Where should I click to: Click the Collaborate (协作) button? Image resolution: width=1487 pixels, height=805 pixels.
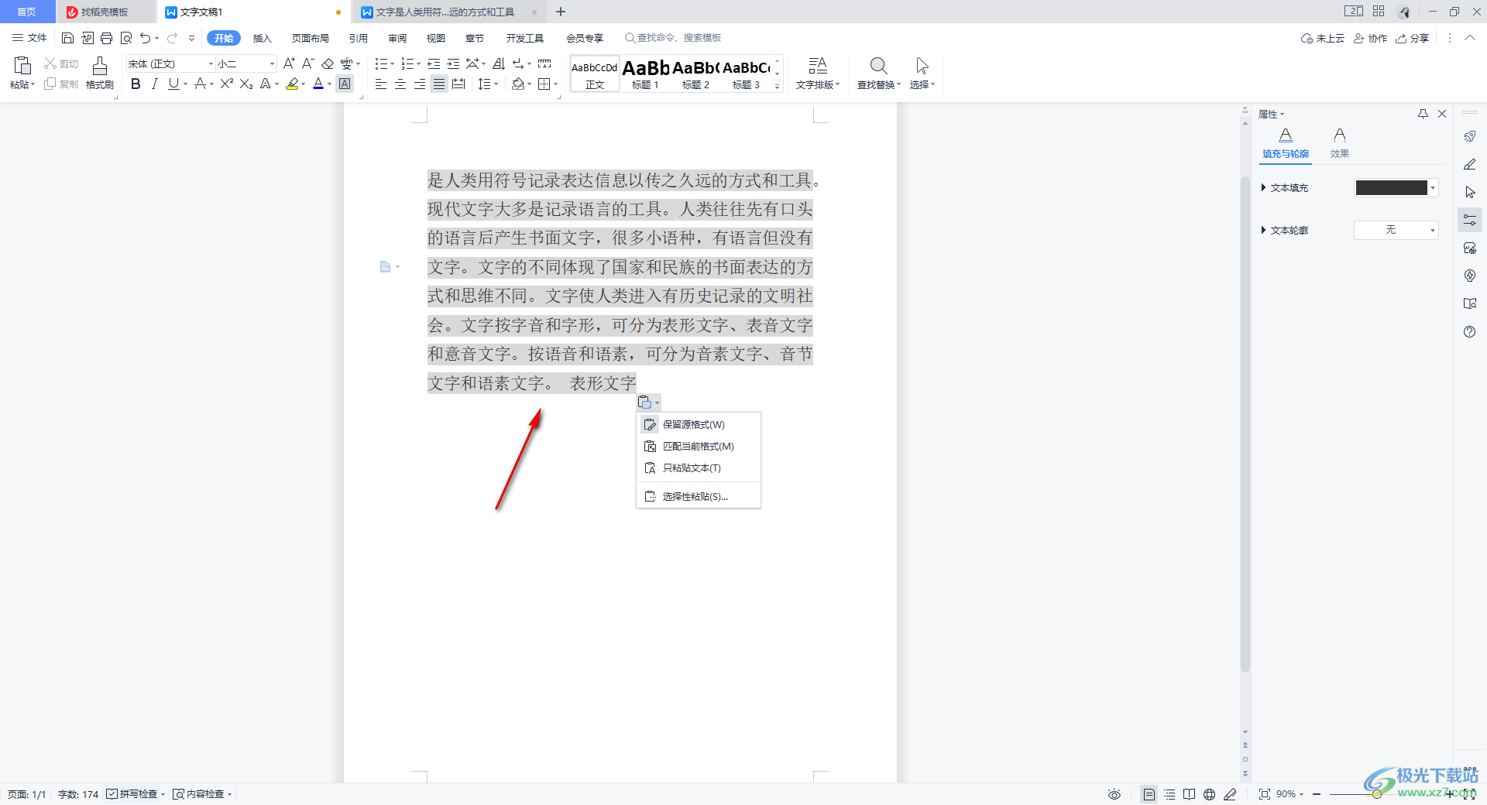[x=1370, y=38]
